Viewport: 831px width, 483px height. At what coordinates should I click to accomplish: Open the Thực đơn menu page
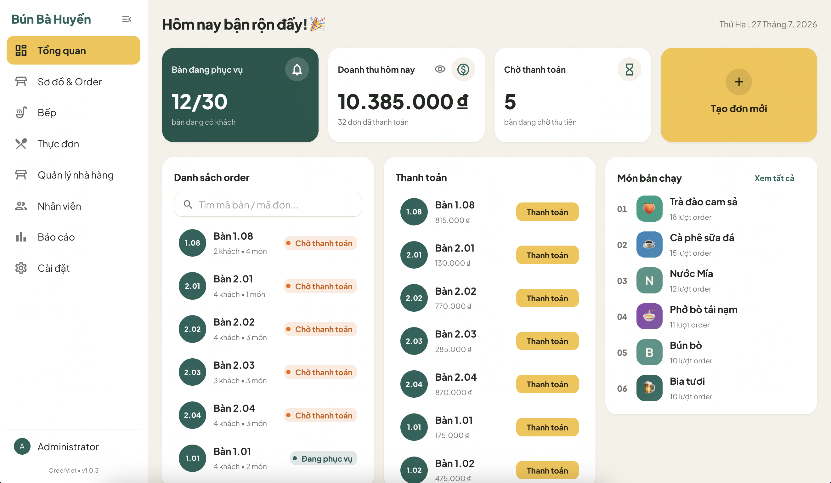click(x=73, y=144)
